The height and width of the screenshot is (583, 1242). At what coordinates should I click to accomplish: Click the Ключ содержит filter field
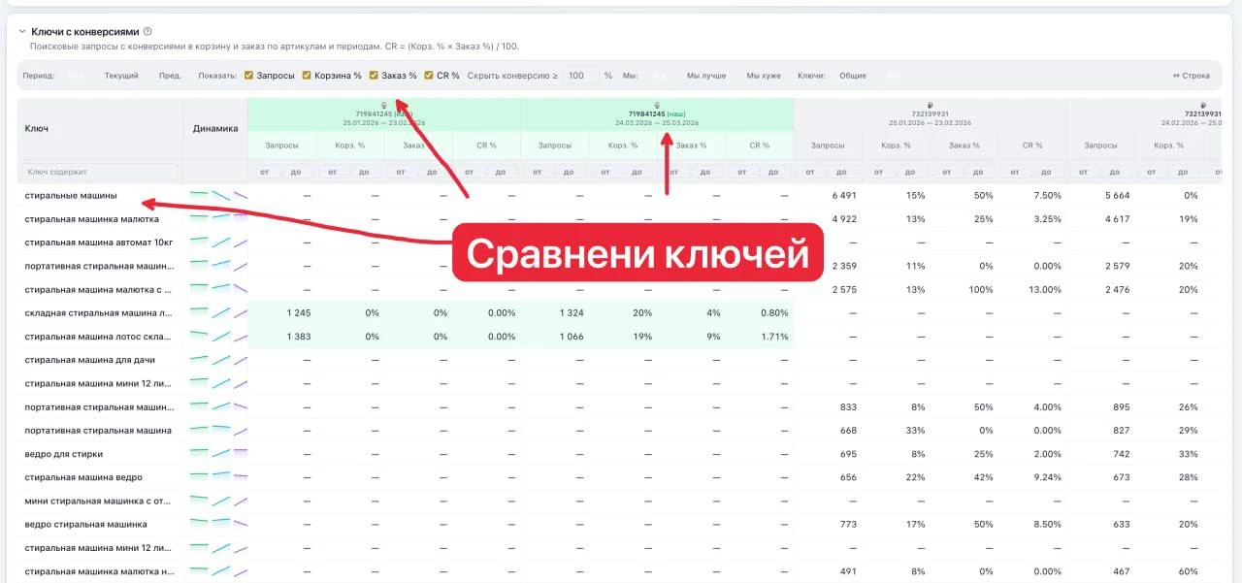(100, 172)
